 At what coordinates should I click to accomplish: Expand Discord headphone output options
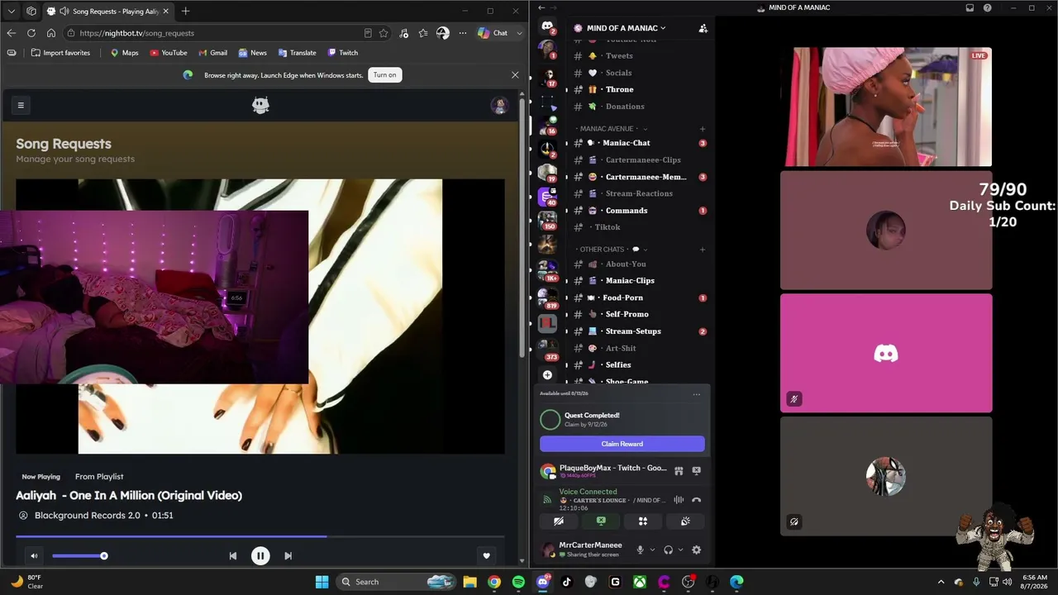coord(680,550)
